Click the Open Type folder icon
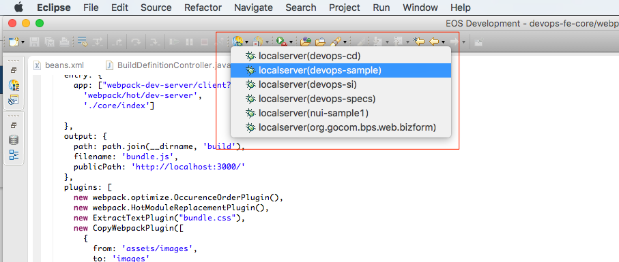 tap(306, 41)
